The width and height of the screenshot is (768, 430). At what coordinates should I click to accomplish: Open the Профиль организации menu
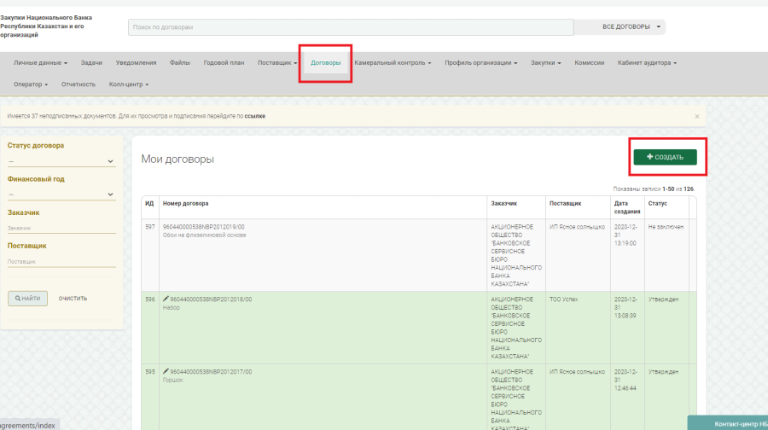(x=480, y=62)
